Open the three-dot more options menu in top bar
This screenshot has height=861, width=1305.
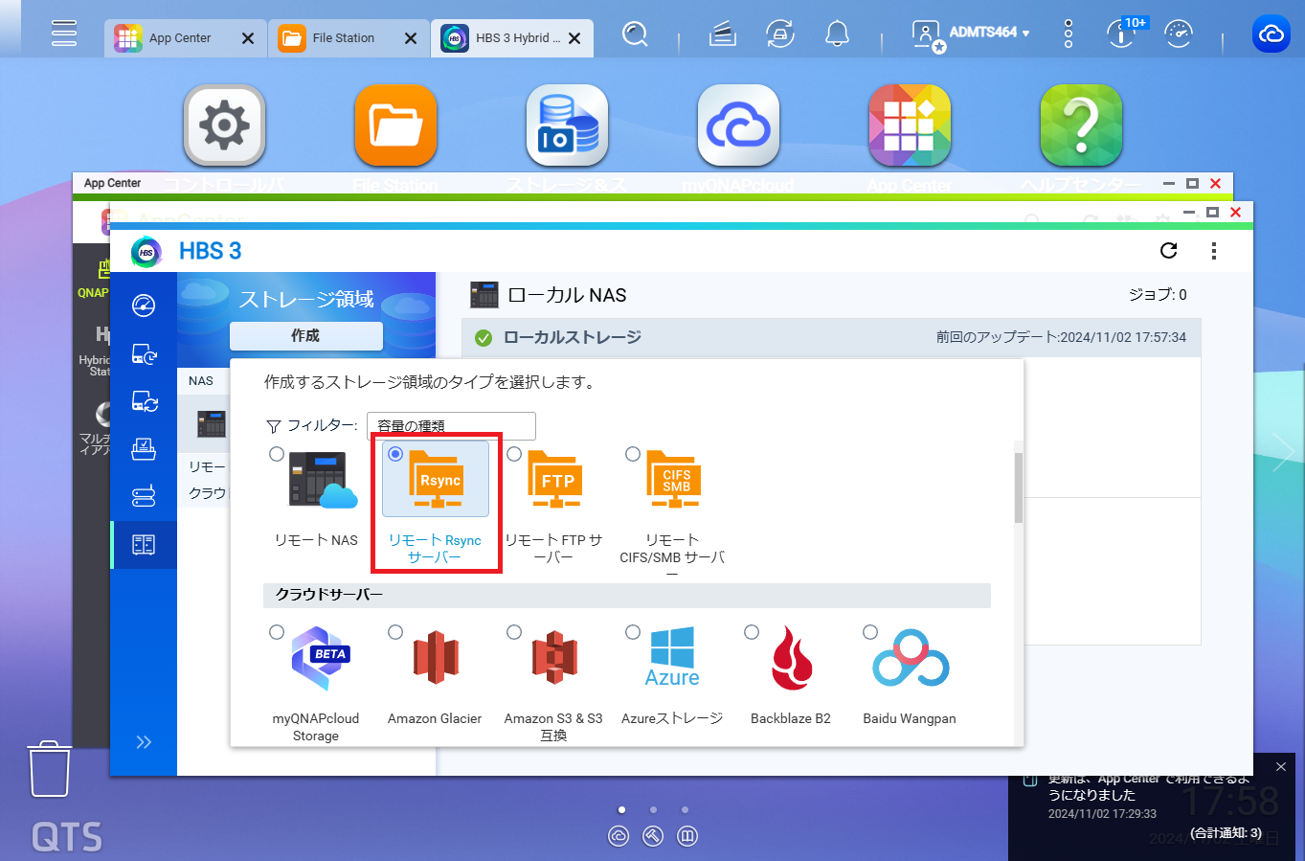(1069, 35)
